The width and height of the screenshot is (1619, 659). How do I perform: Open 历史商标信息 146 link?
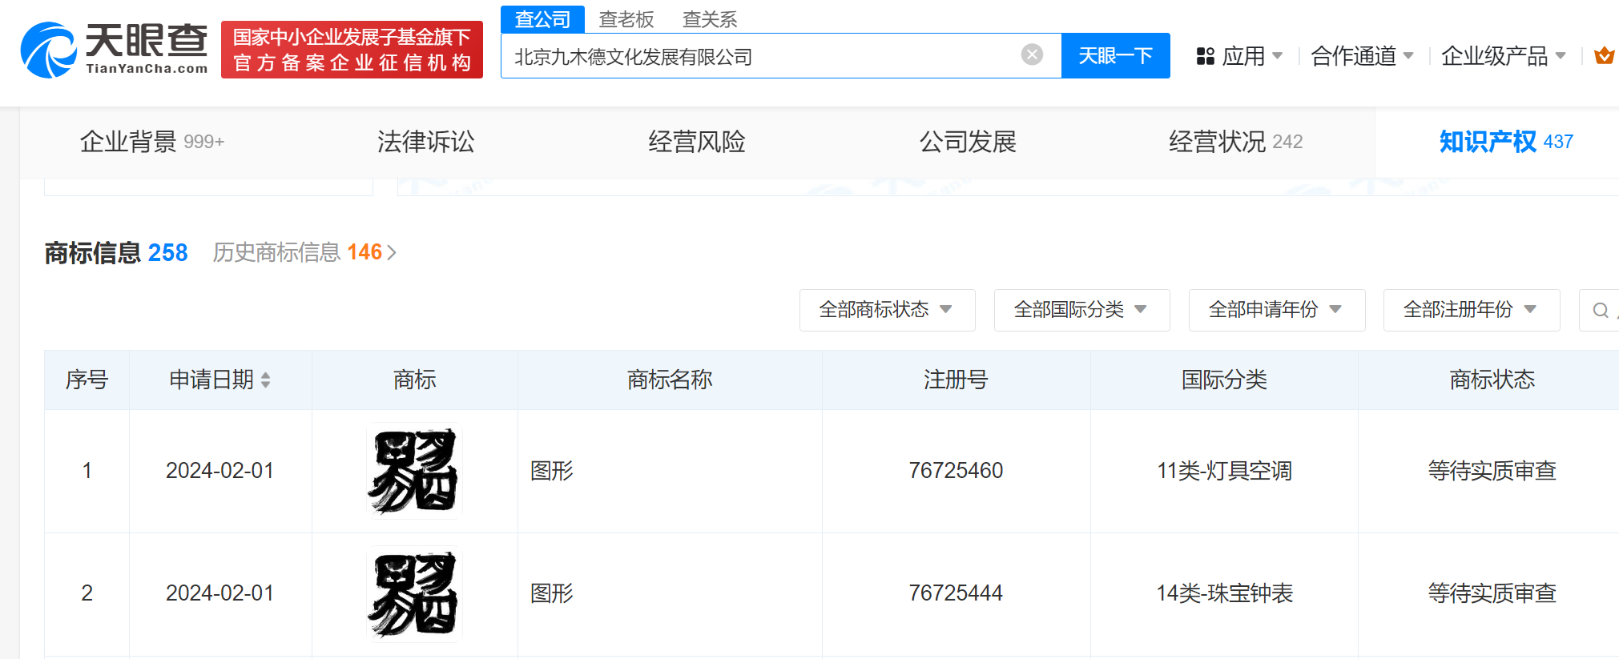coord(304,252)
